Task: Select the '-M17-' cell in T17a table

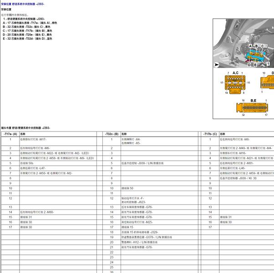Action: point(58,141)
